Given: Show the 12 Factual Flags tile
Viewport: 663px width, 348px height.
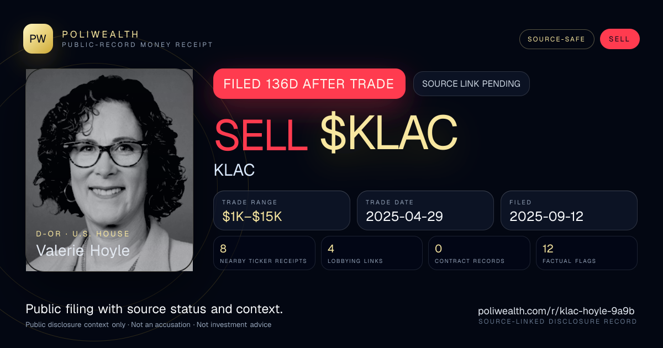Looking at the screenshot, I should point(587,253).
